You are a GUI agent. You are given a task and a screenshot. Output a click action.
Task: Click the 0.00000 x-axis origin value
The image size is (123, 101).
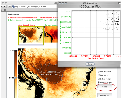coord(73,56)
